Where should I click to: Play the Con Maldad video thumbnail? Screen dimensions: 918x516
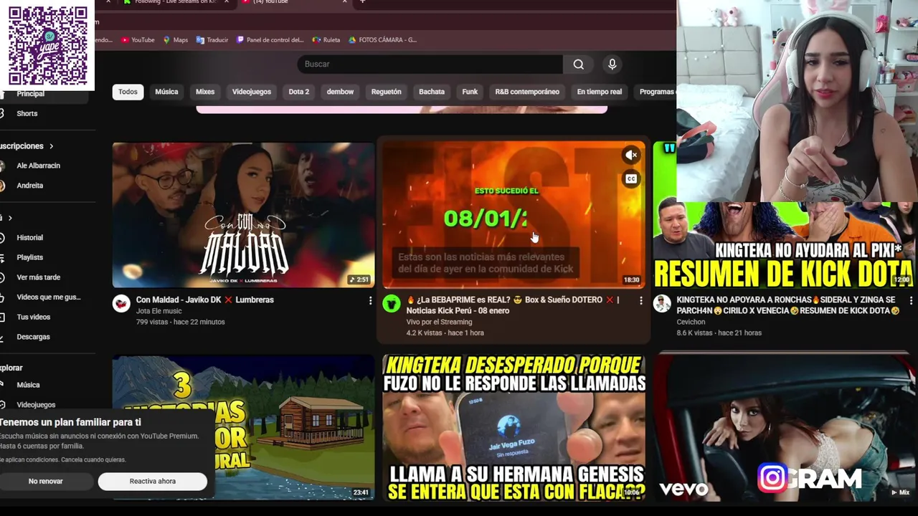click(x=243, y=215)
